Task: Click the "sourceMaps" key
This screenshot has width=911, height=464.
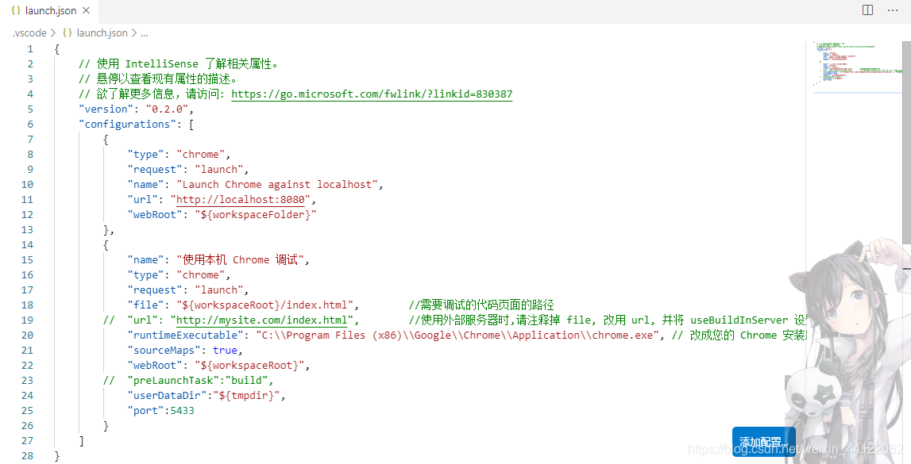Action: click(x=164, y=351)
